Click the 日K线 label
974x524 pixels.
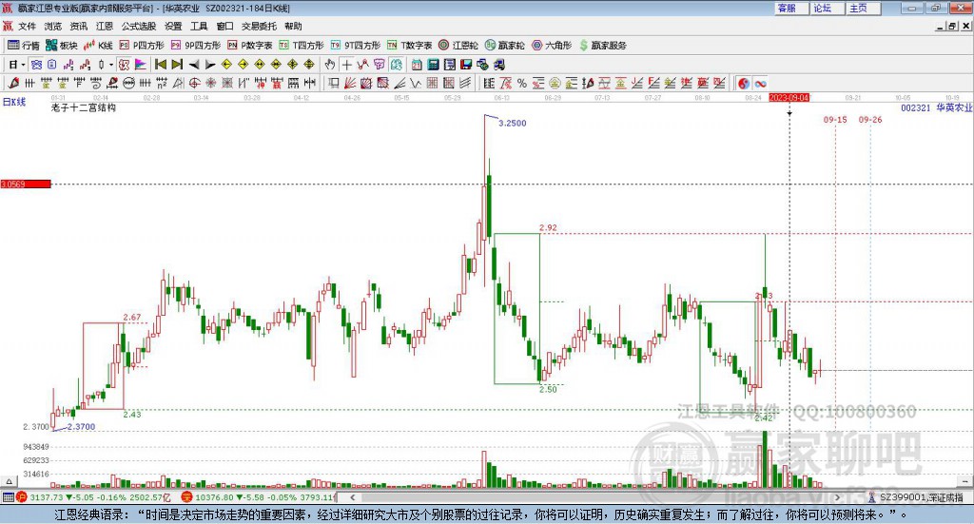14,102
